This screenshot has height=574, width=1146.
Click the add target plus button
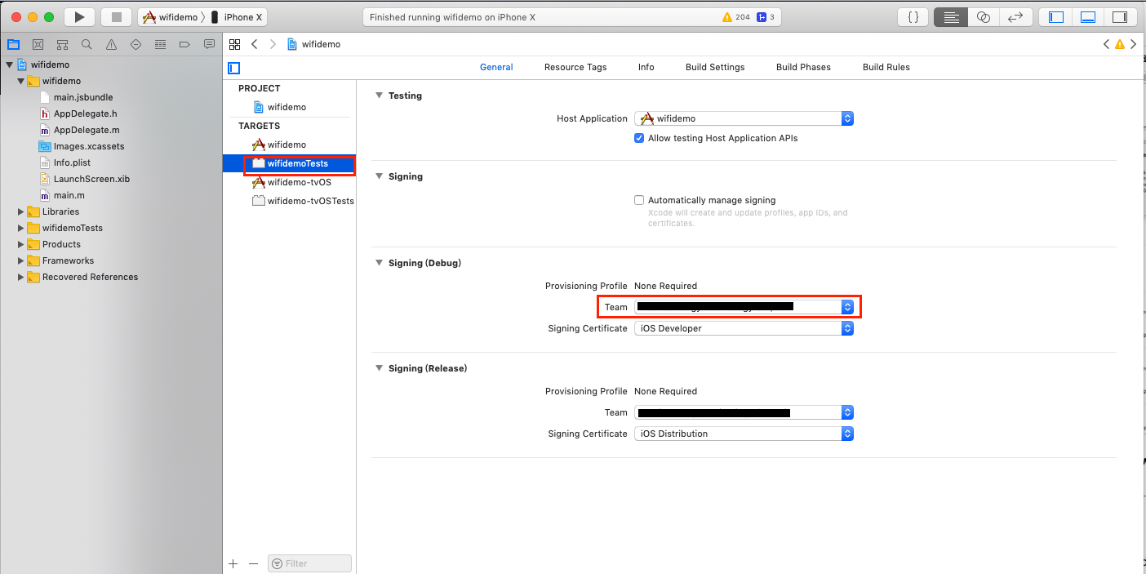[x=233, y=563]
